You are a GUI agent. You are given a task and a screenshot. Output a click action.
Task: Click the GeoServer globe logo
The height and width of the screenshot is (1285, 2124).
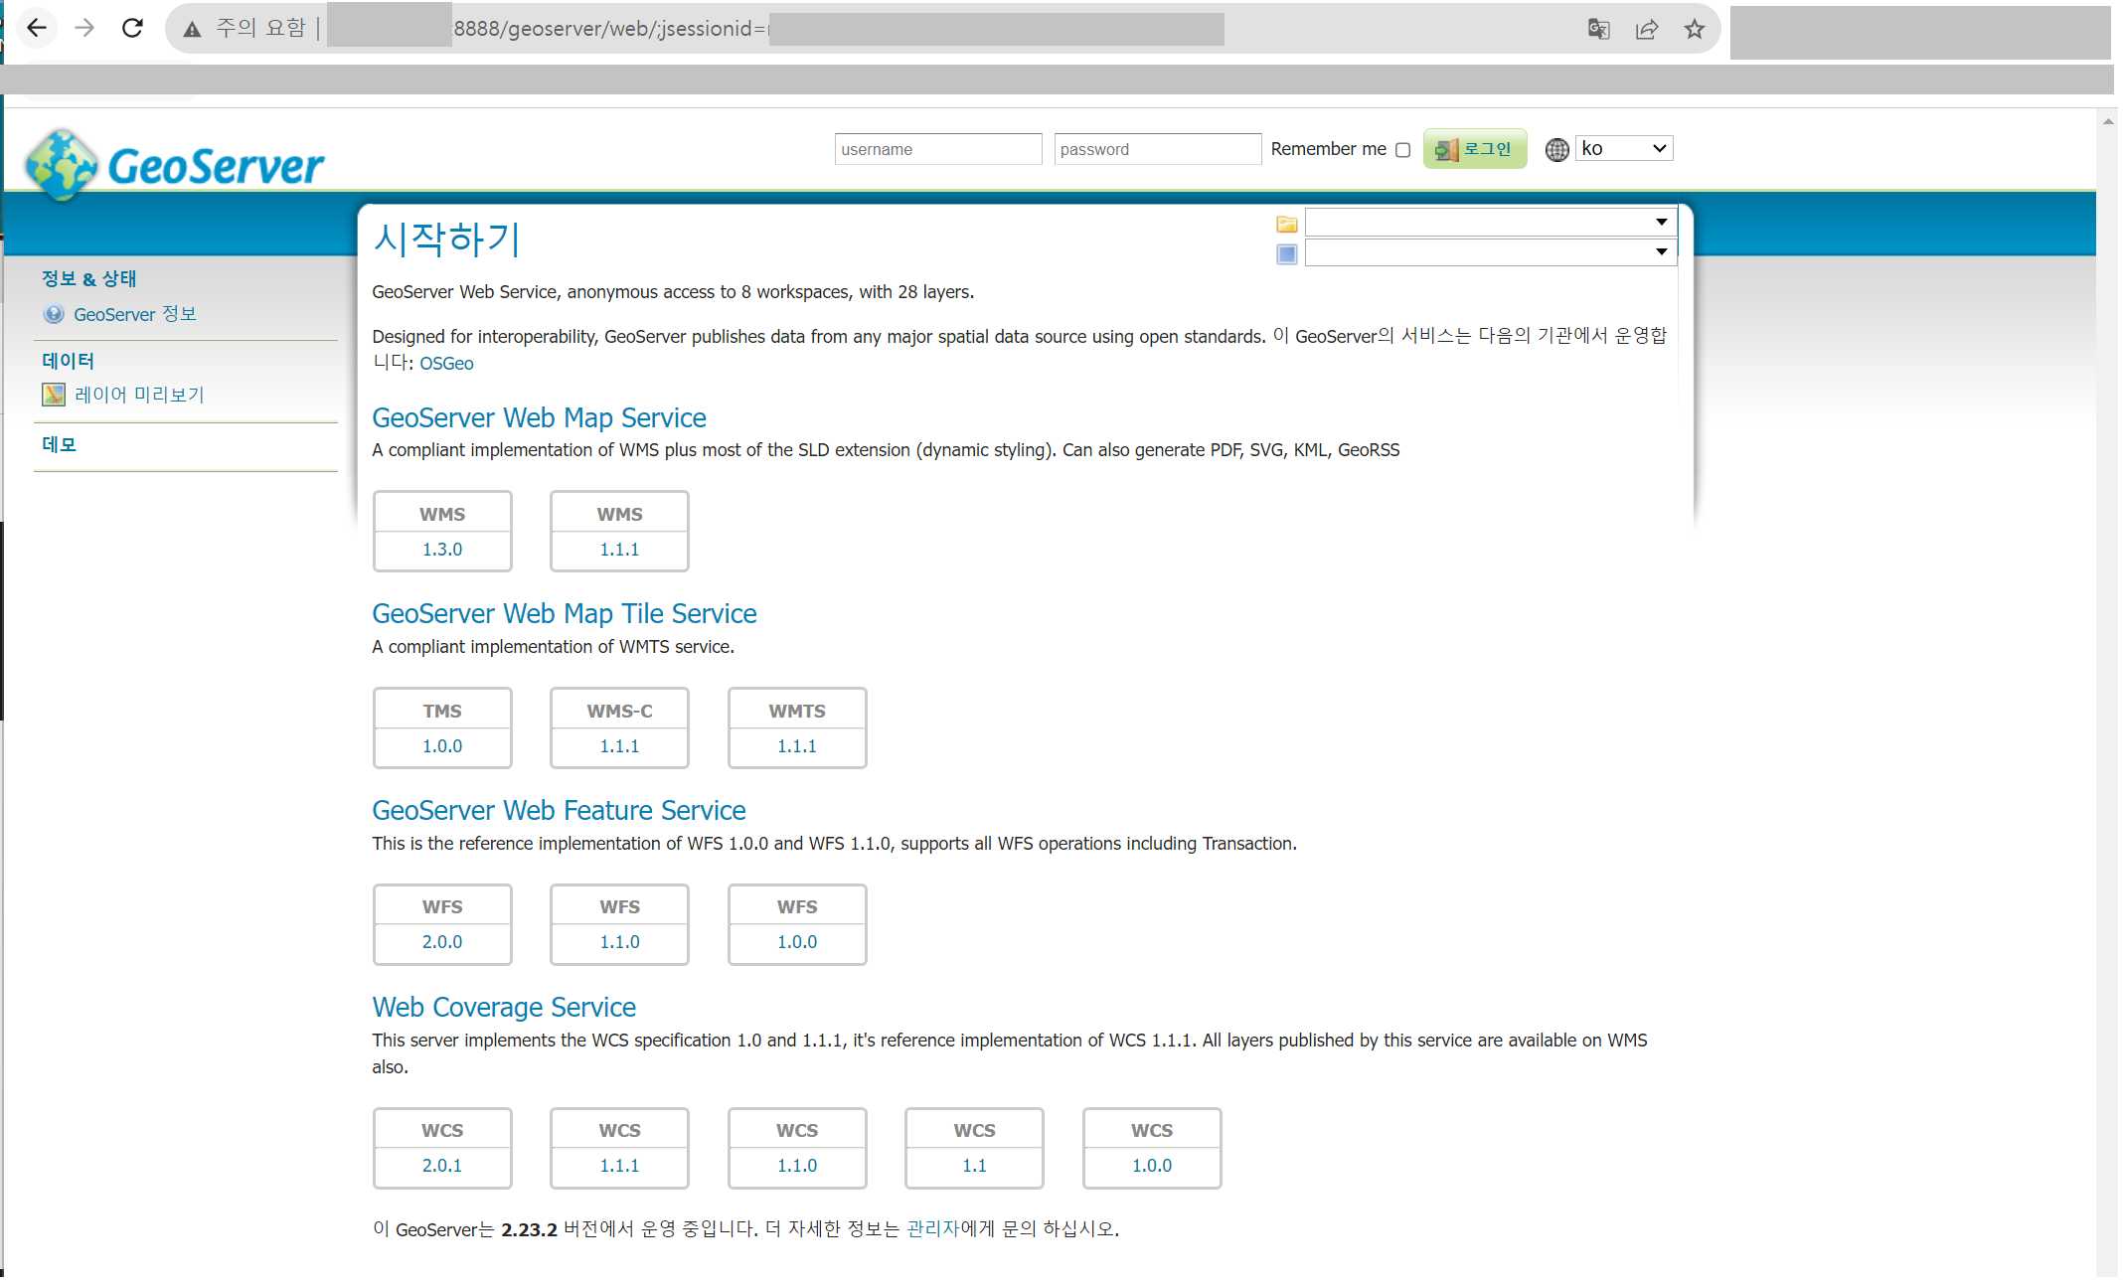click(x=62, y=164)
